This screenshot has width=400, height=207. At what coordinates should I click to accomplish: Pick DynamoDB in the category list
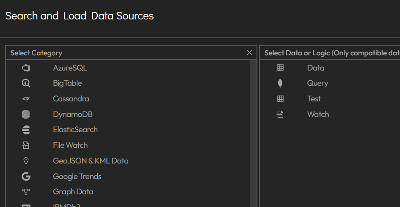point(73,114)
